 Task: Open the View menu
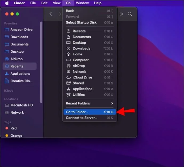click(57, 3)
